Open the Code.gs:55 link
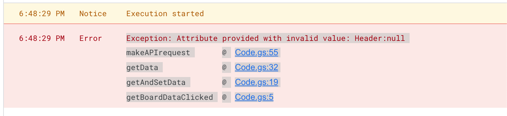 pos(256,52)
